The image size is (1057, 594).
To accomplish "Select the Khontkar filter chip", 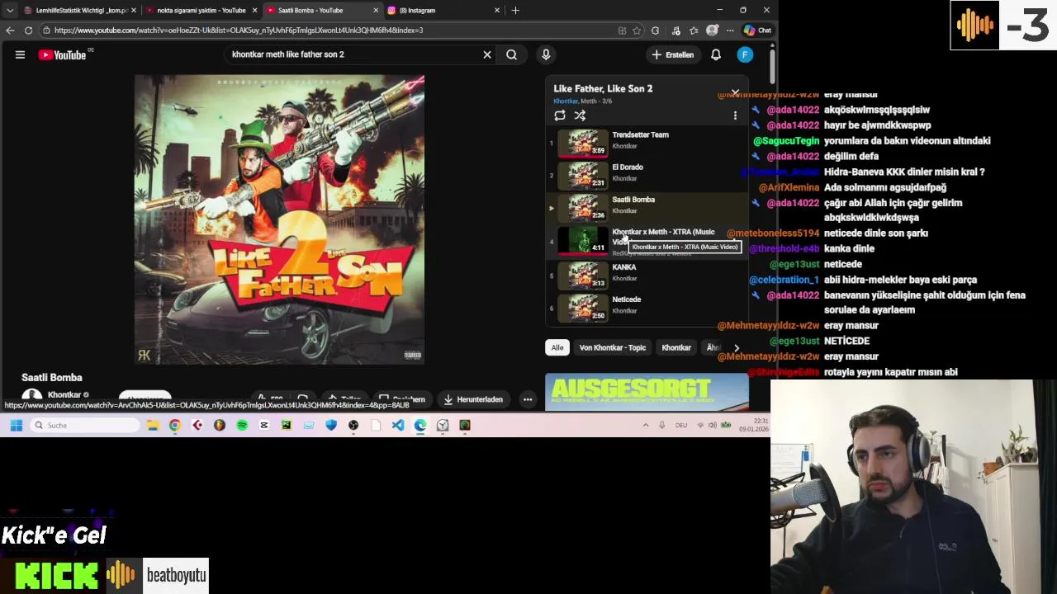I will (x=676, y=347).
